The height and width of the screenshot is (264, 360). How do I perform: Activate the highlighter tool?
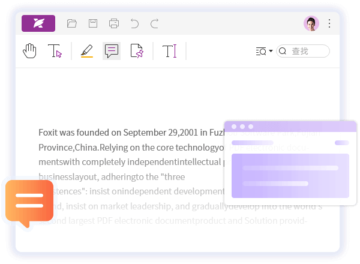pyautogui.click(x=87, y=51)
